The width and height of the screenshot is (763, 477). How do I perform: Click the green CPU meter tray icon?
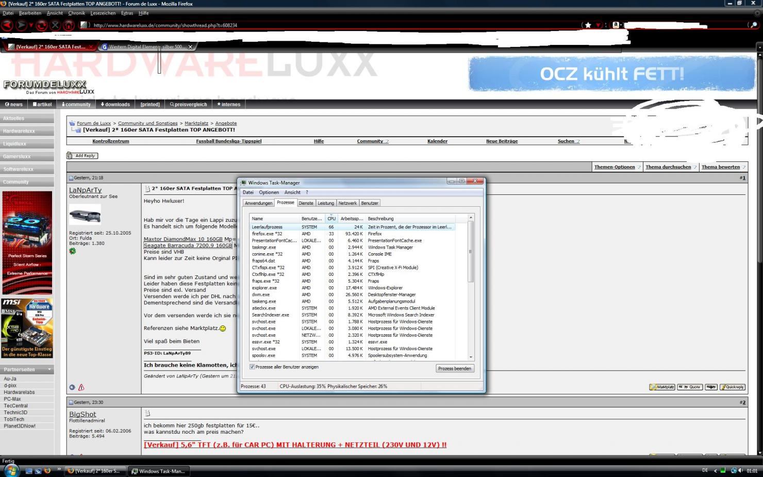723,470
